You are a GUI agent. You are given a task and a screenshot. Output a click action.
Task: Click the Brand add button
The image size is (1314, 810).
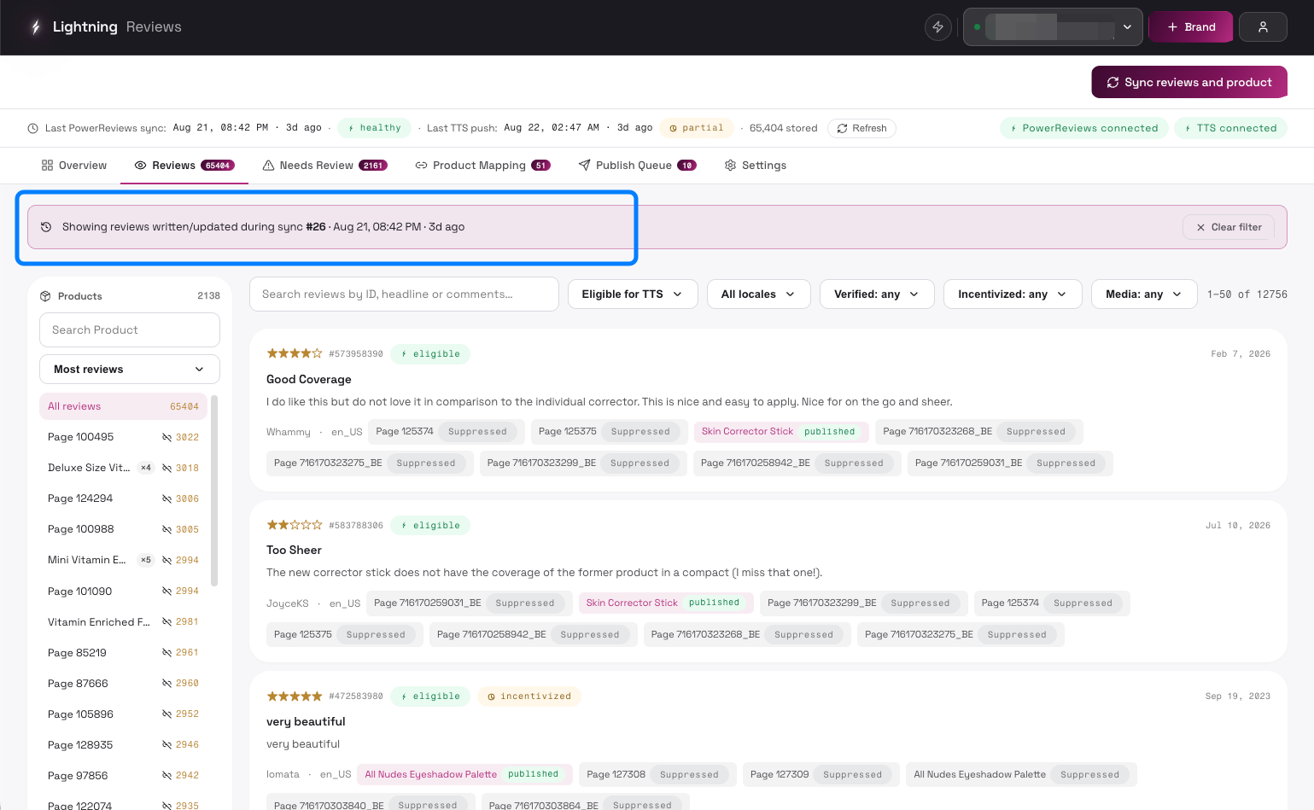(1191, 27)
